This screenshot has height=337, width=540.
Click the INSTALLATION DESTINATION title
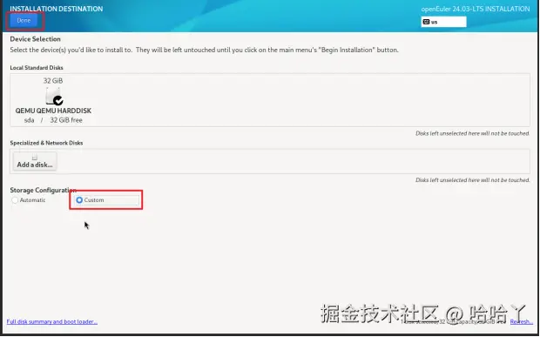[x=57, y=9]
